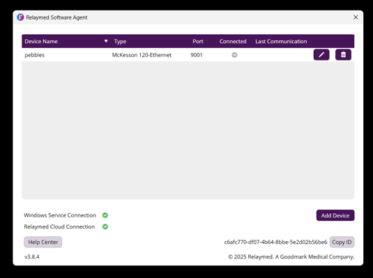Image resolution: width=373 pixels, height=278 pixels.
Task: Toggle Device Name sort arrow
Action: [106, 41]
